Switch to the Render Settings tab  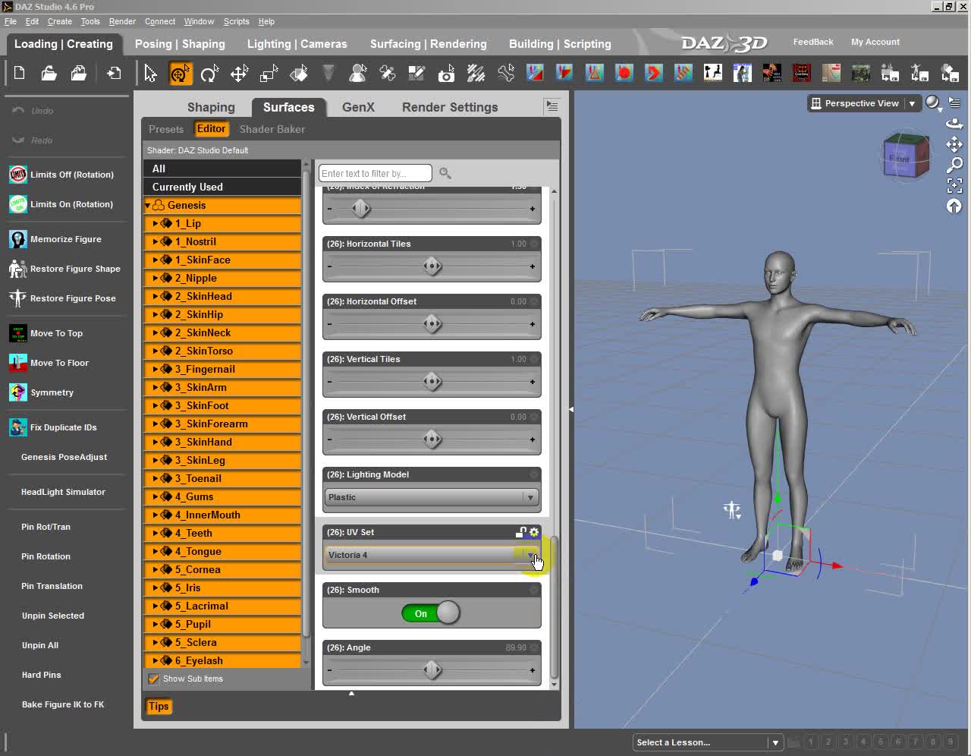click(450, 107)
